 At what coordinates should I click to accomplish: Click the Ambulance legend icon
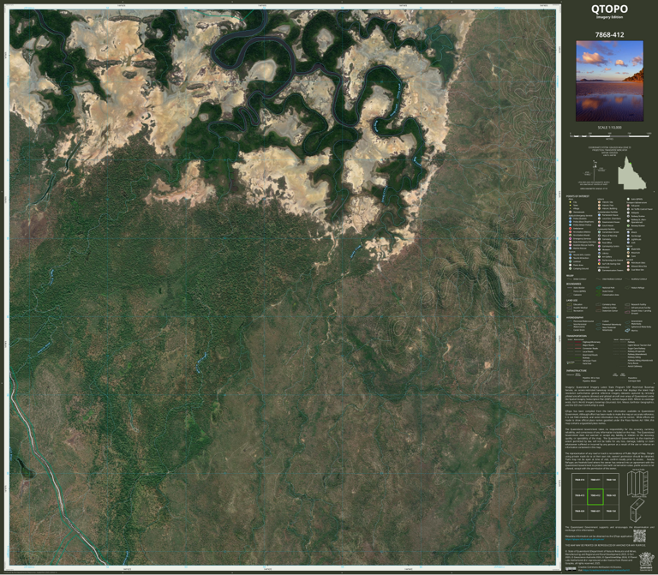pos(571,228)
